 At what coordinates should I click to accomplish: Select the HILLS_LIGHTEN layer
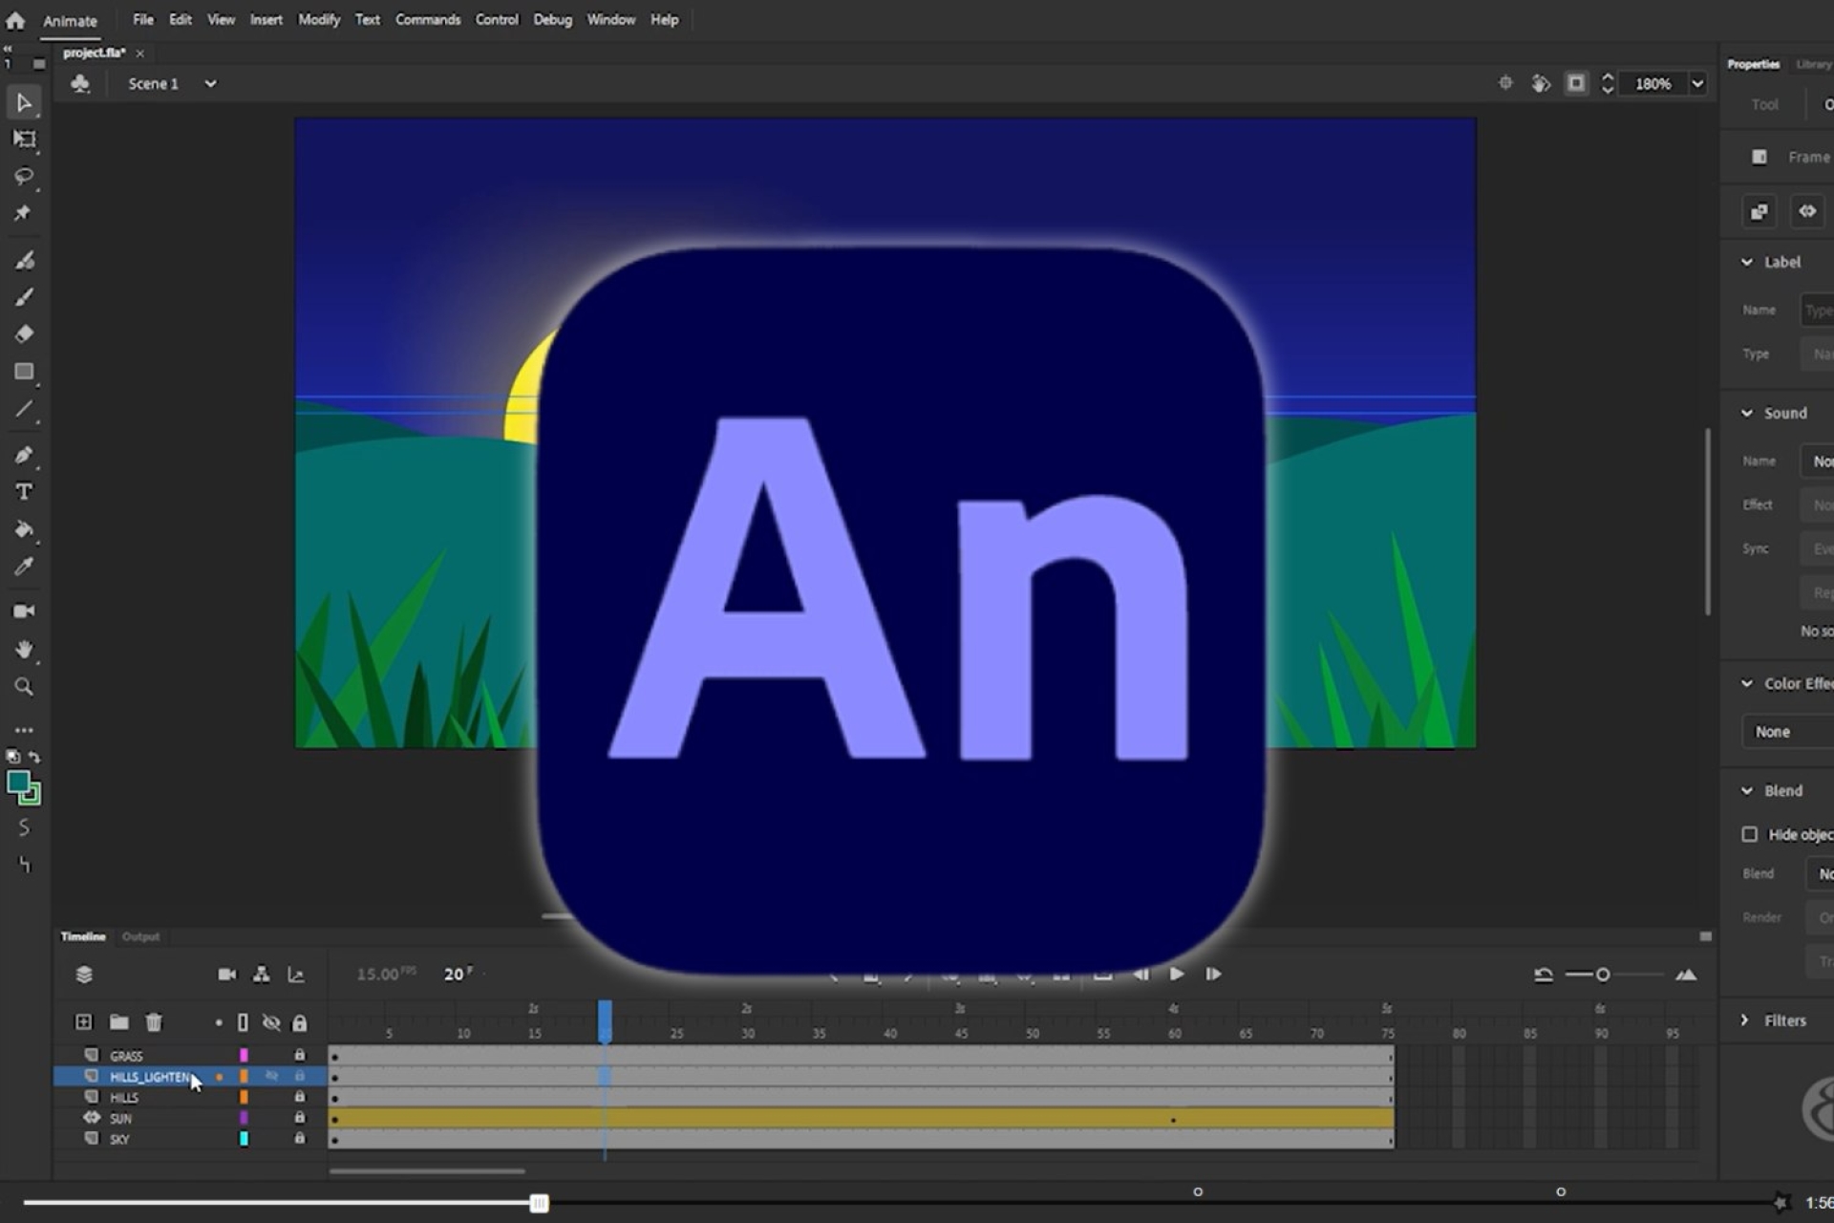[149, 1077]
